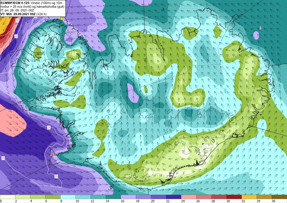Click the legend scale value 10
The image size is (287, 203).
click(77, 201)
